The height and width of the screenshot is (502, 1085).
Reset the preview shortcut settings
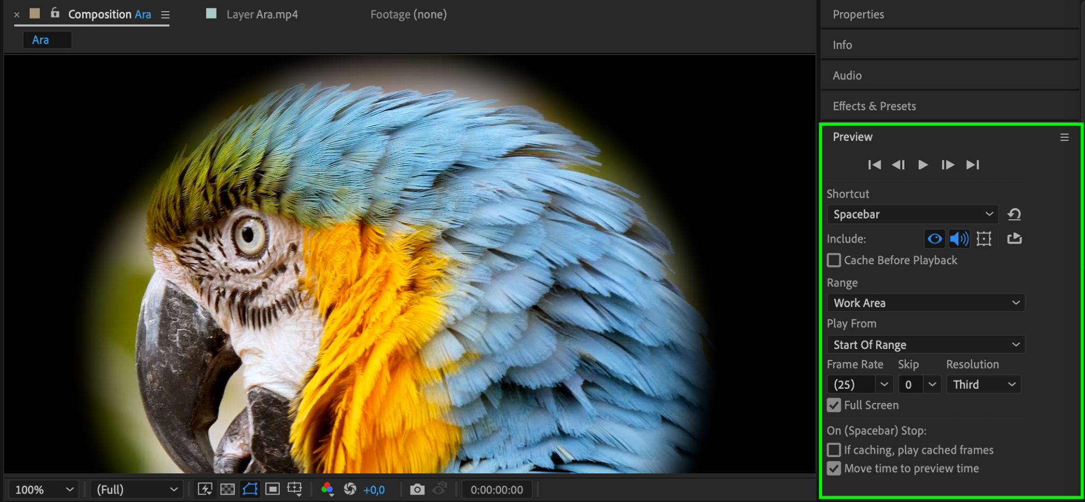(1014, 214)
